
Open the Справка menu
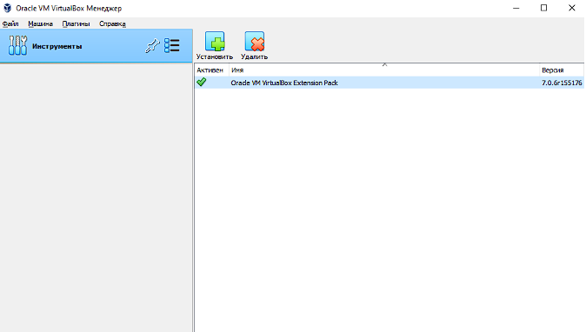pos(112,24)
